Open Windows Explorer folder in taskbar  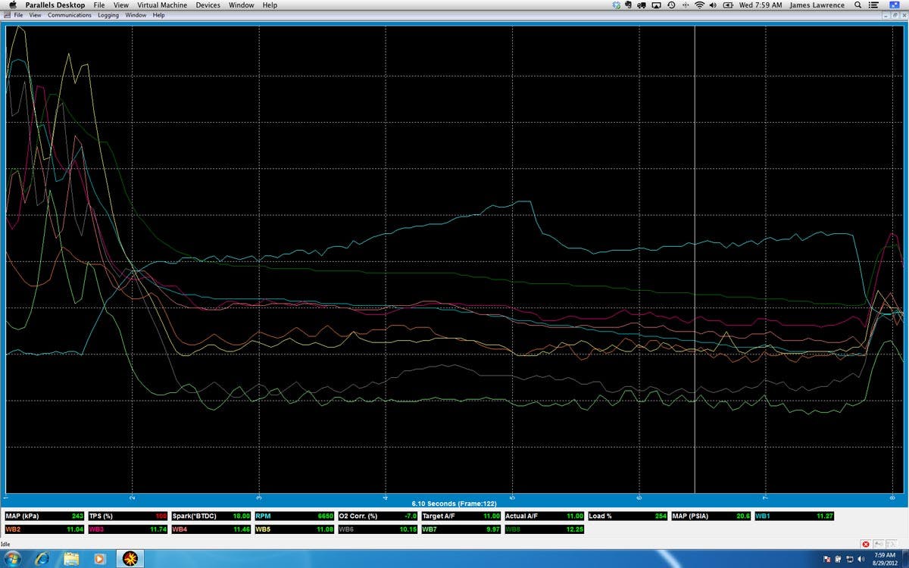(x=71, y=559)
